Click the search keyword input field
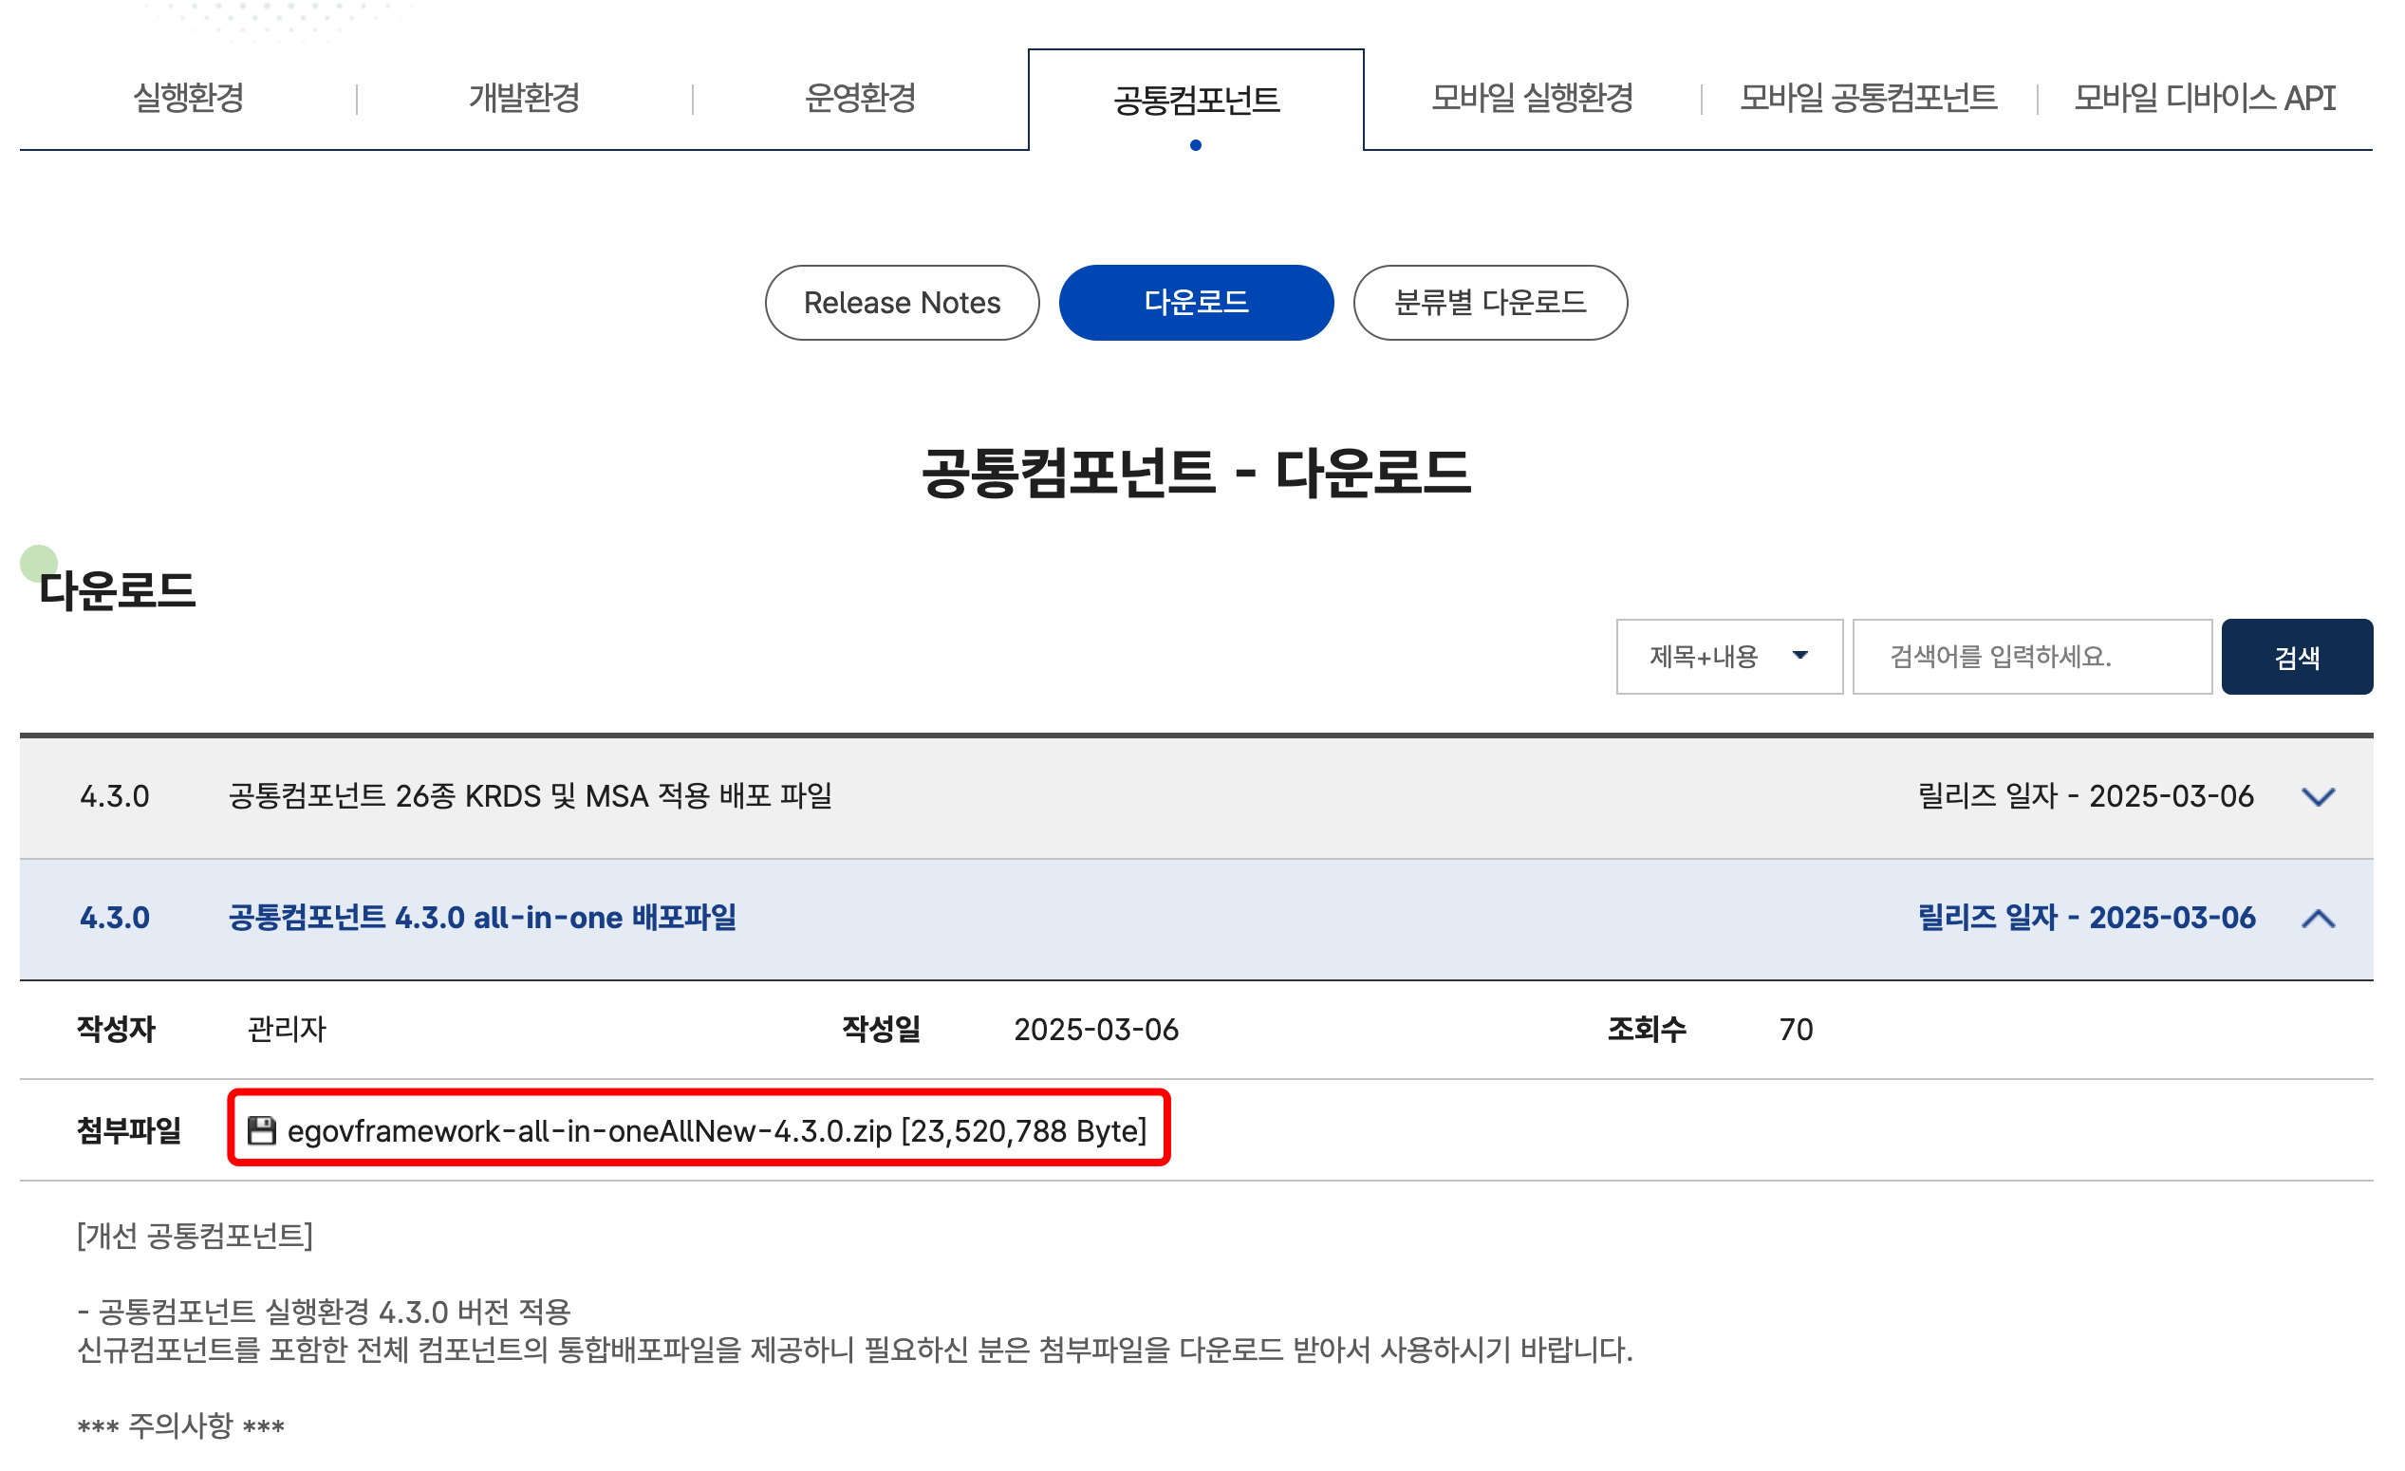2405x1471 pixels. pos(2033,657)
